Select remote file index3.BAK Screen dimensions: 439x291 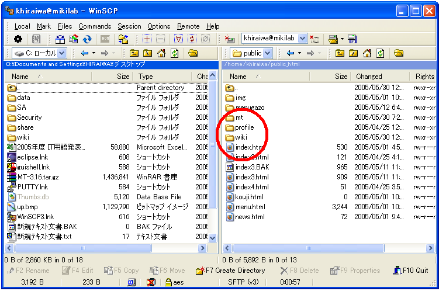[247, 167]
